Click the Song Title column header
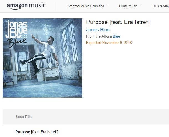169x137 pixels. [x=24, y=117]
